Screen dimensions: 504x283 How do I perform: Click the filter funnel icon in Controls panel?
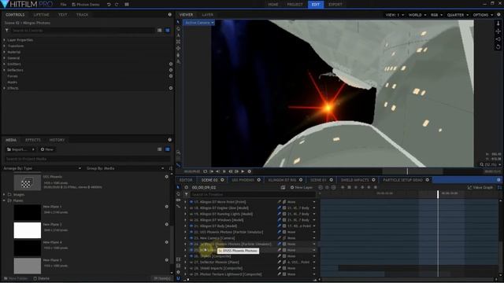(x=7, y=30)
